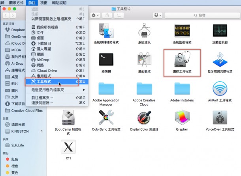Select Creative Cloud Files in the sidebar

(24, 110)
